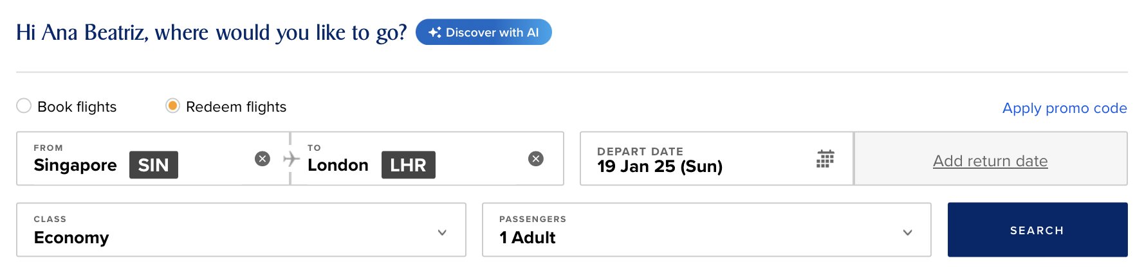Expand the Class dropdown chevron
The height and width of the screenshot is (267, 1144).
pos(442,232)
